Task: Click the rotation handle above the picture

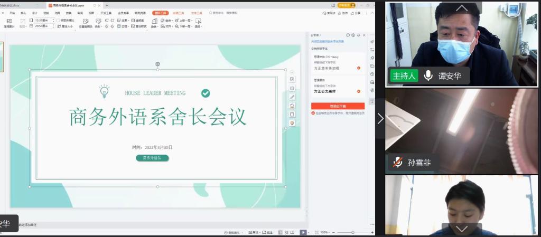Action: coord(157,64)
